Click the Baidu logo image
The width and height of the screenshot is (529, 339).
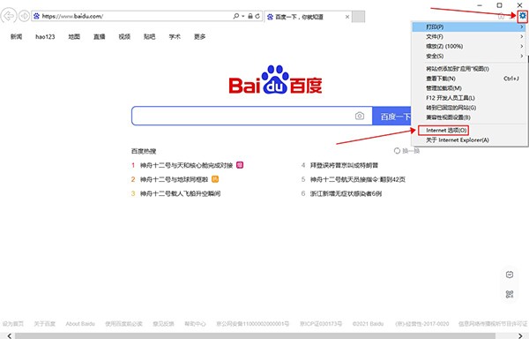click(x=275, y=79)
